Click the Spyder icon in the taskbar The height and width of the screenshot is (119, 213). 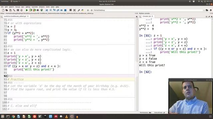click(x=72, y=117)
